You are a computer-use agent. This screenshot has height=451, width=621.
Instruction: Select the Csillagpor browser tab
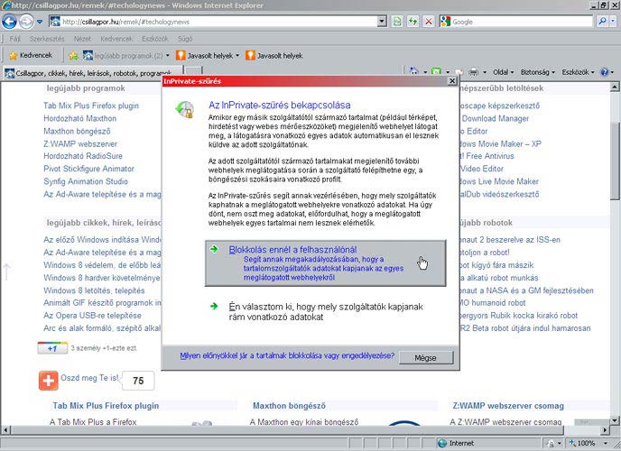pos(92,73)
